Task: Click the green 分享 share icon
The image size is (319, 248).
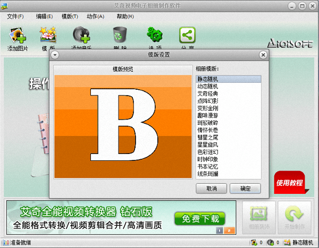Action: (x=187, y=35)
